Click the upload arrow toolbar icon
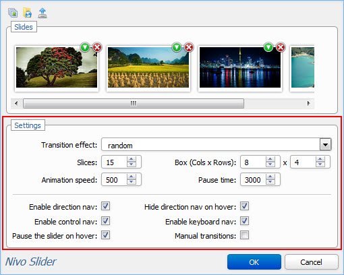The width and height of the screenshot is (344, 275). click(42, 13)
